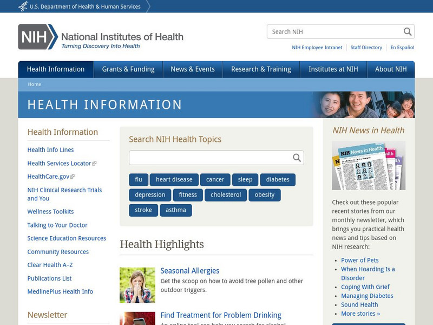The image size is (433, 325).
Task: Open Science Education Resources link
Action: click(67, 238)
